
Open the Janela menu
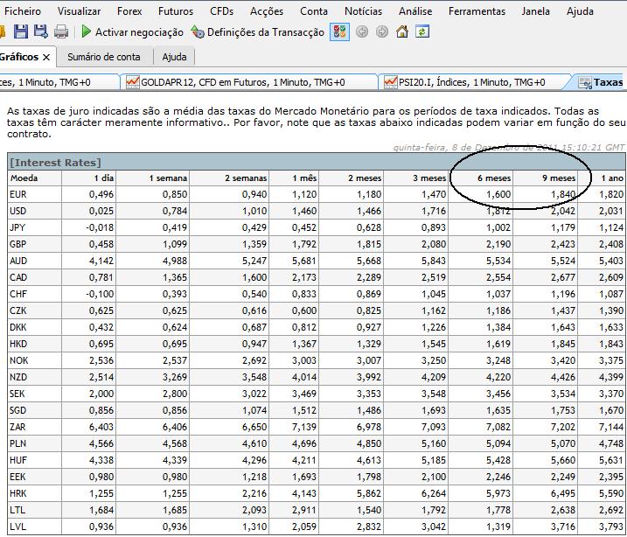point(535,11)
